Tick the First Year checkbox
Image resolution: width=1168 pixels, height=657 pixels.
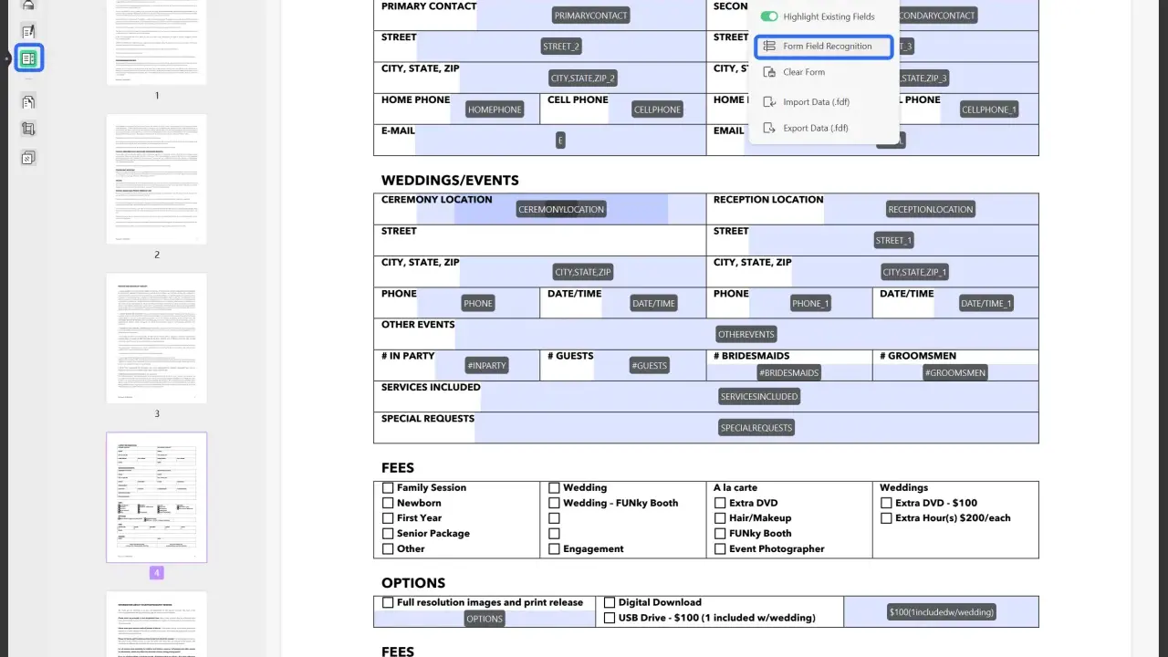point(388,518)
